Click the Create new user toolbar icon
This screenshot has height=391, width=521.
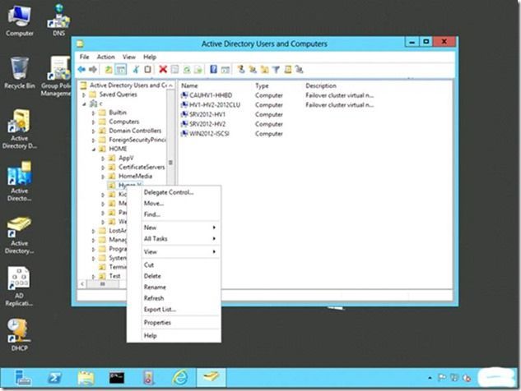[241, 69]
